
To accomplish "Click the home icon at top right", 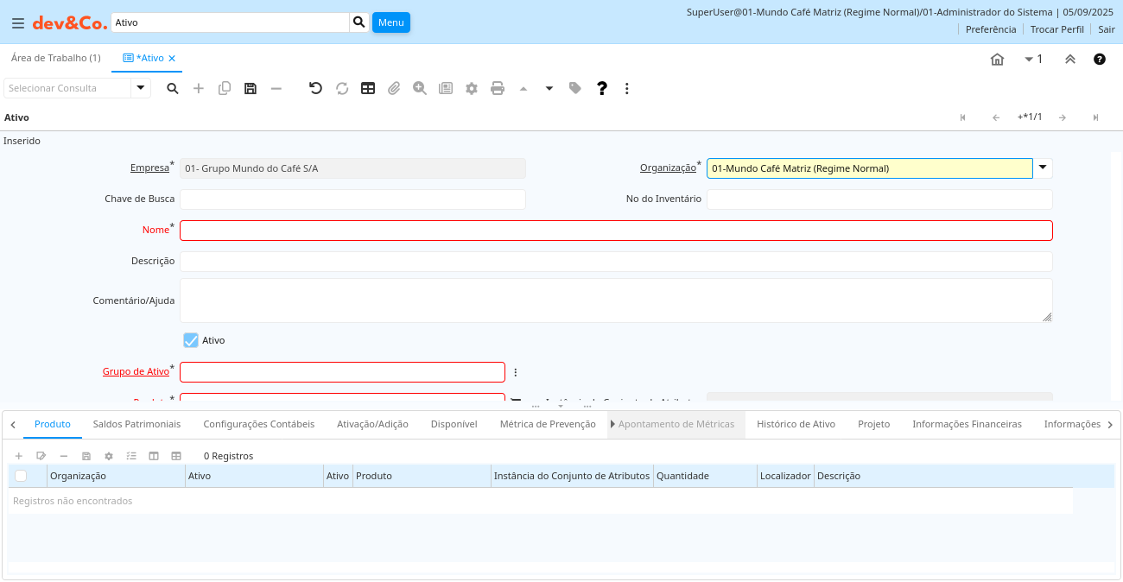I will [997, 59].
